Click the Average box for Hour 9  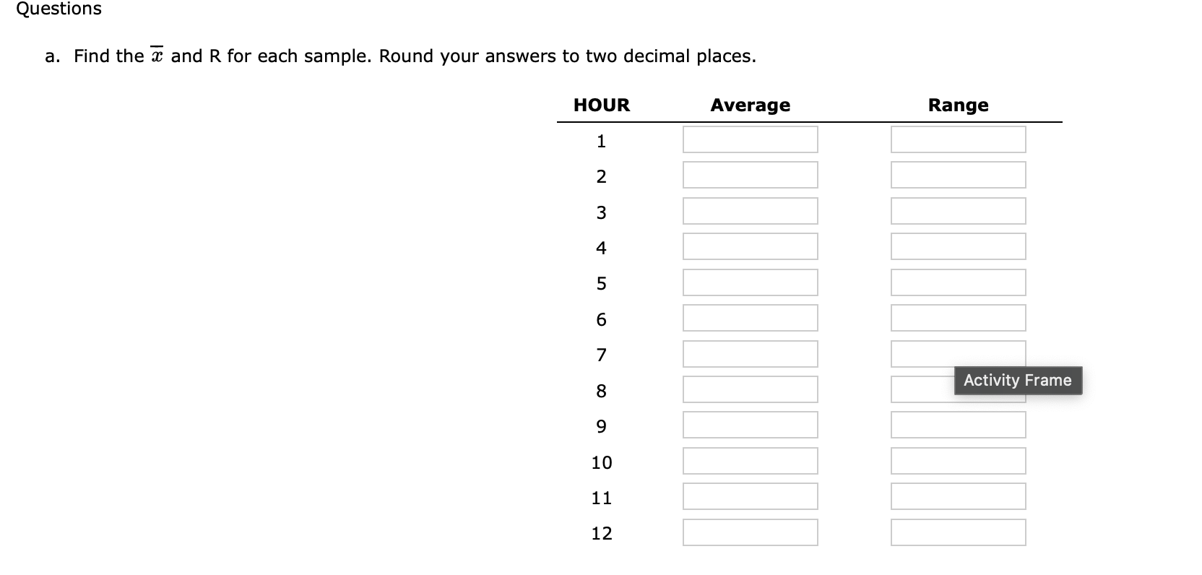[750, 425]
